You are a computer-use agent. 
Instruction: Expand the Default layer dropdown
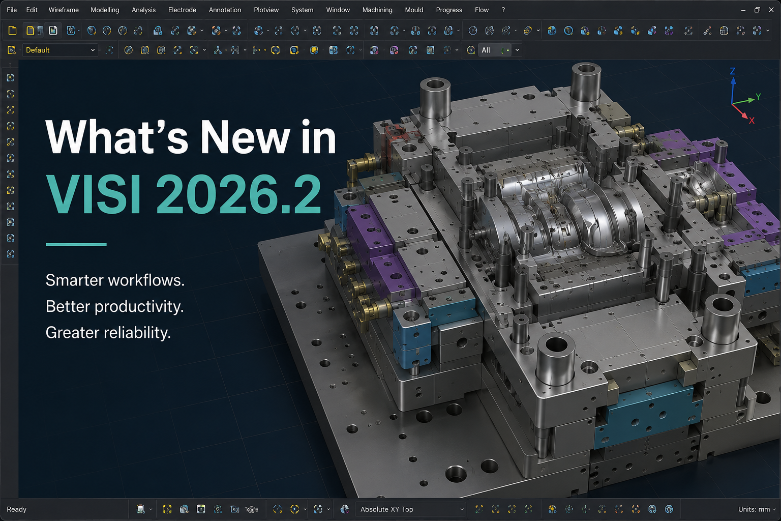[60, 50]
